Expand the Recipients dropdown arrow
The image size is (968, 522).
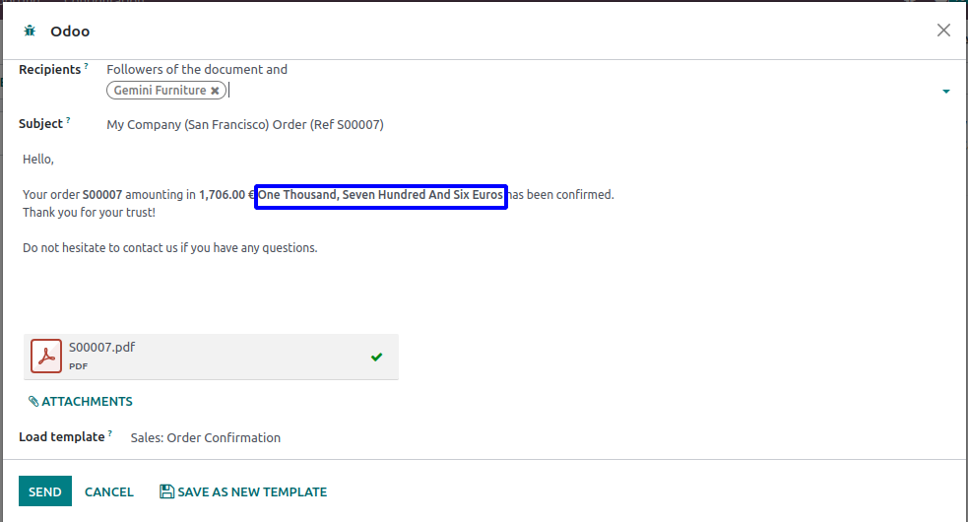(x=945, y=92)
